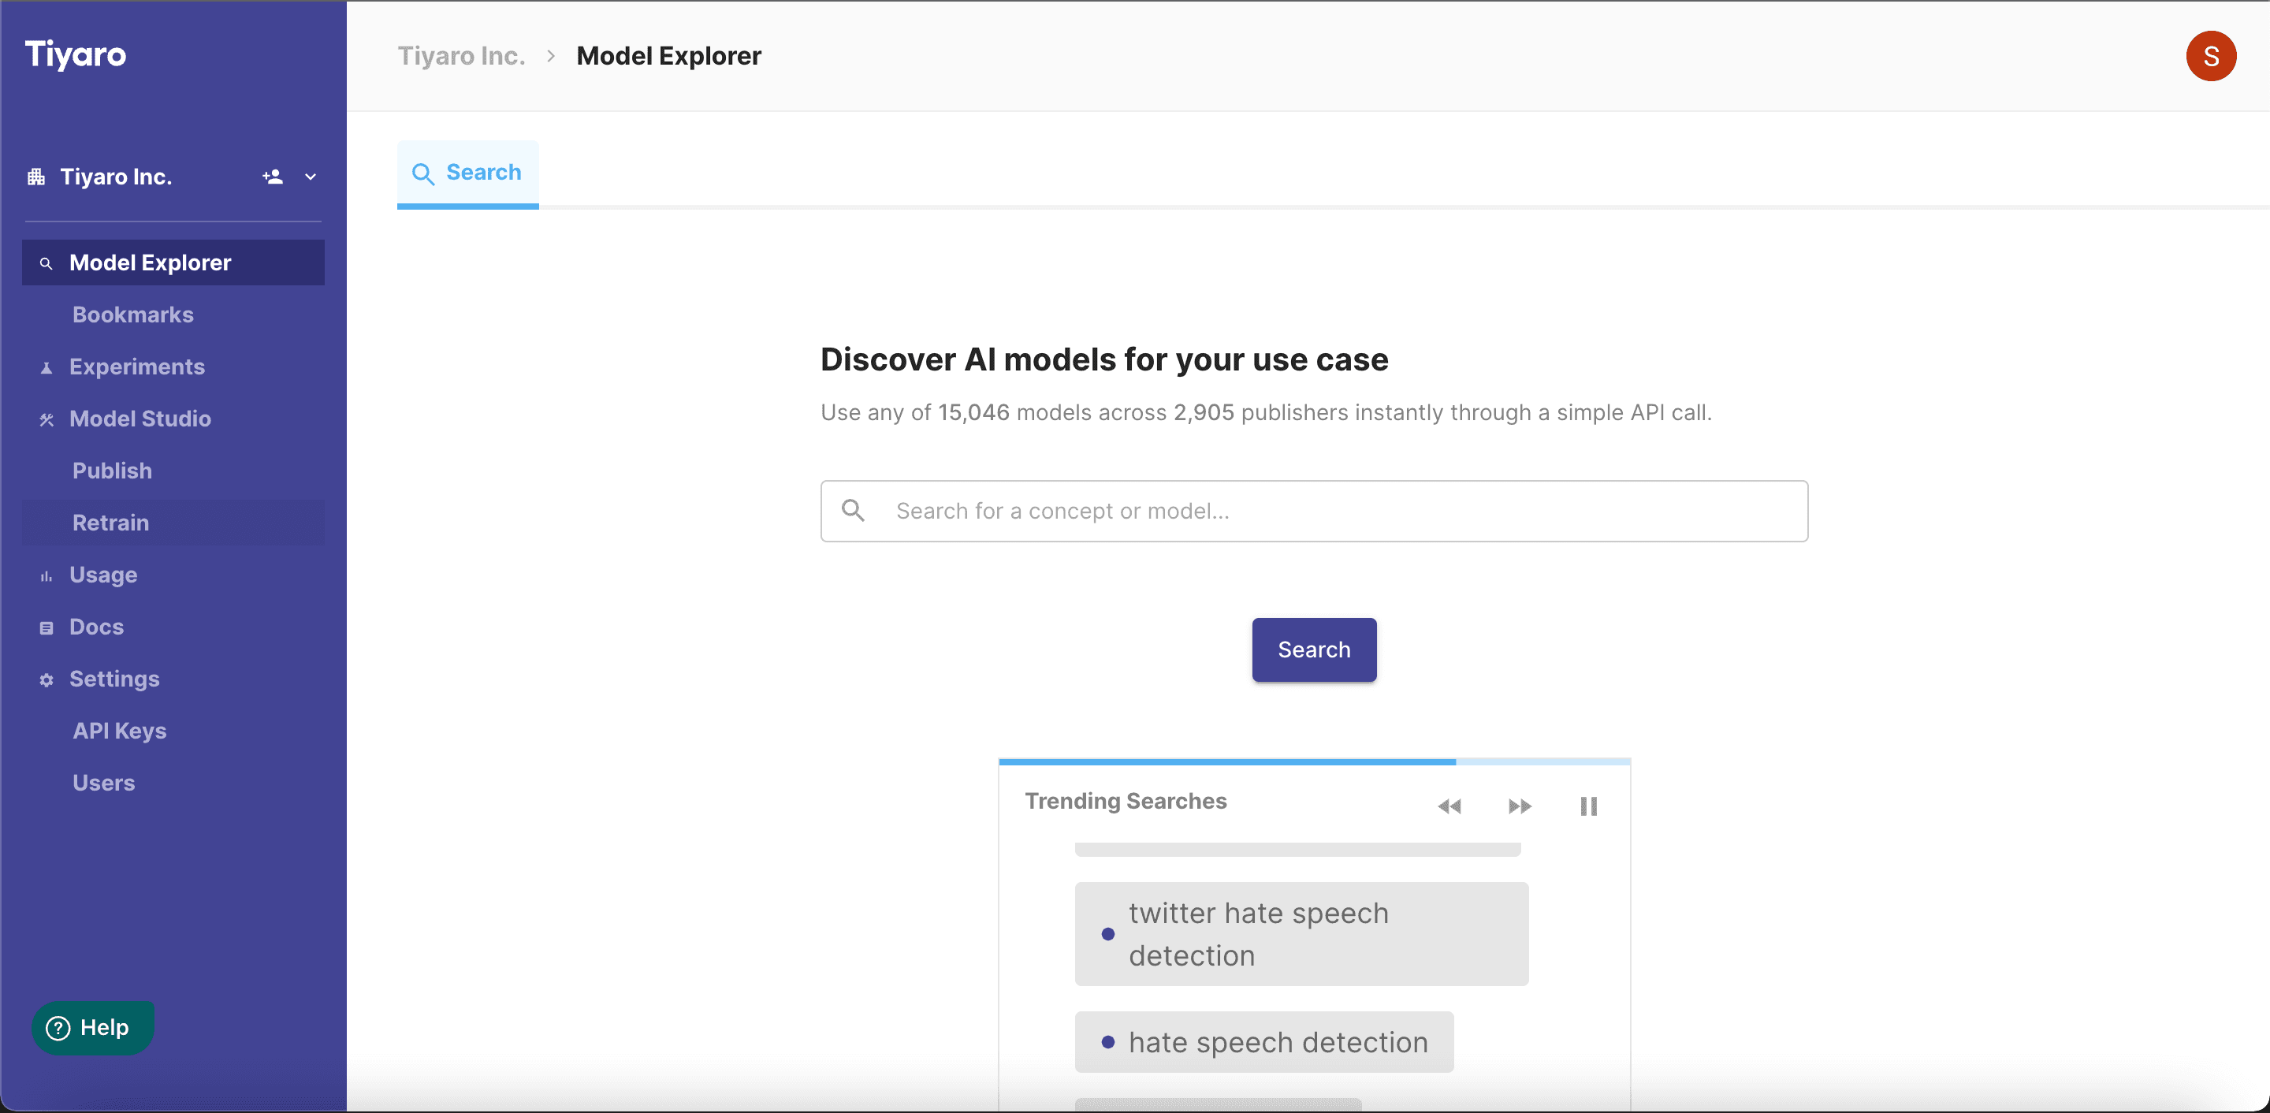Click the add user icon
Image resolution: width=2270 pixels, height=1113 pixels.
click(272, 177)
